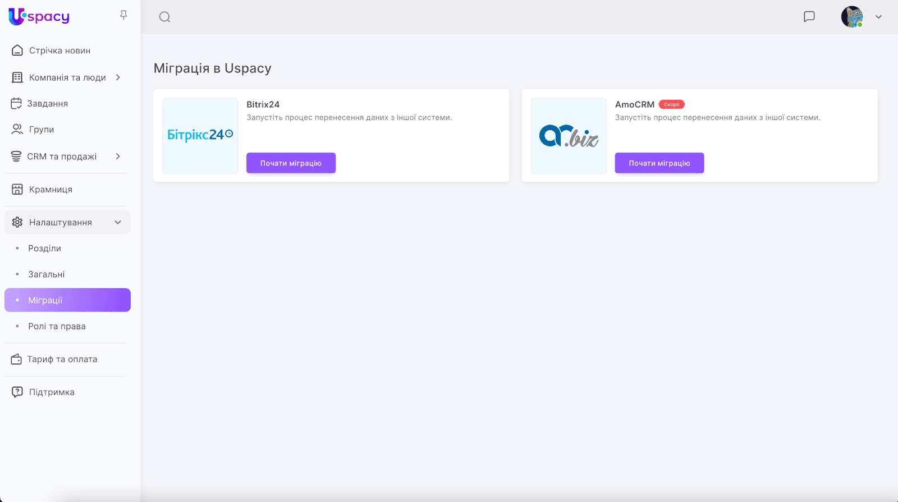This screenshot has height=502, width=898.
Task: Open Крамниця in sidebar
Action: (51, 190)
